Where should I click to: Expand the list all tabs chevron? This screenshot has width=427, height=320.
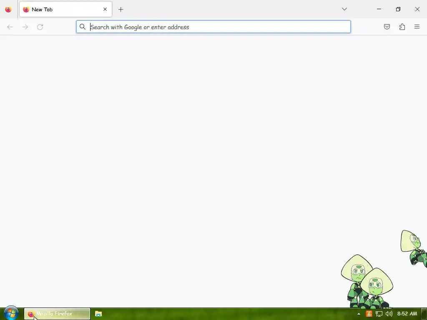(344, 9)
